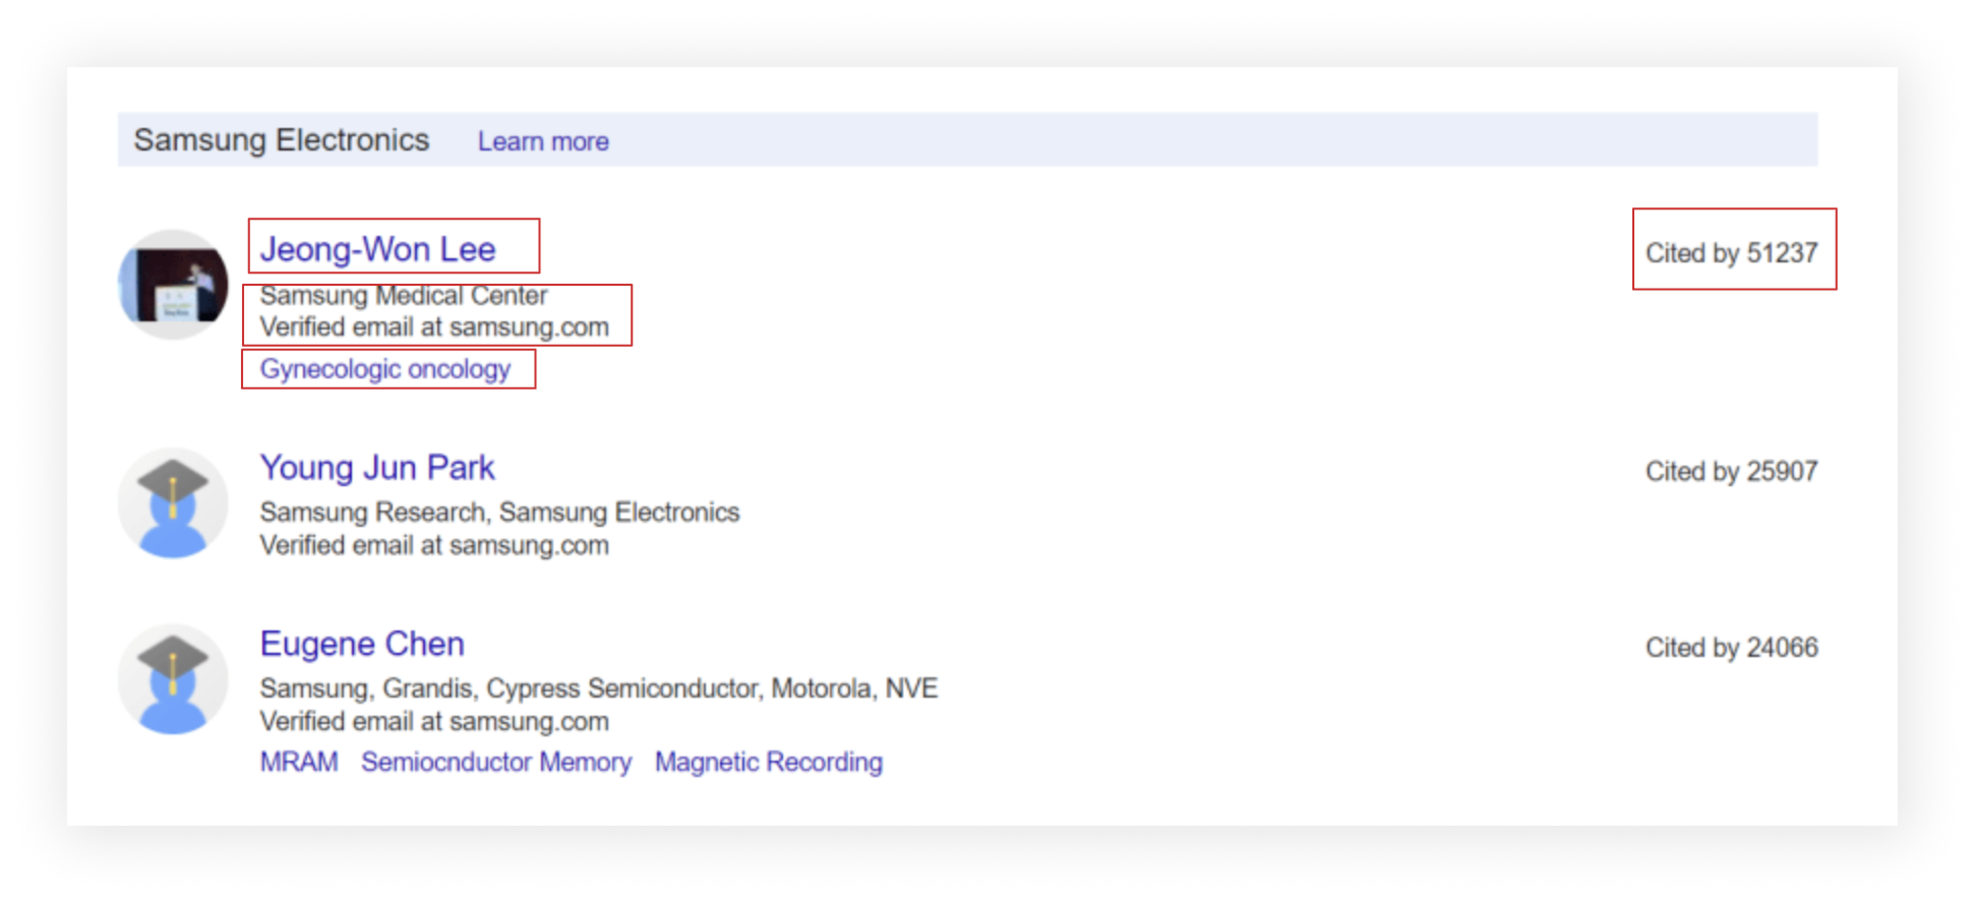Click Eugene Chen's avatar icon

click(x=173, y=679)
